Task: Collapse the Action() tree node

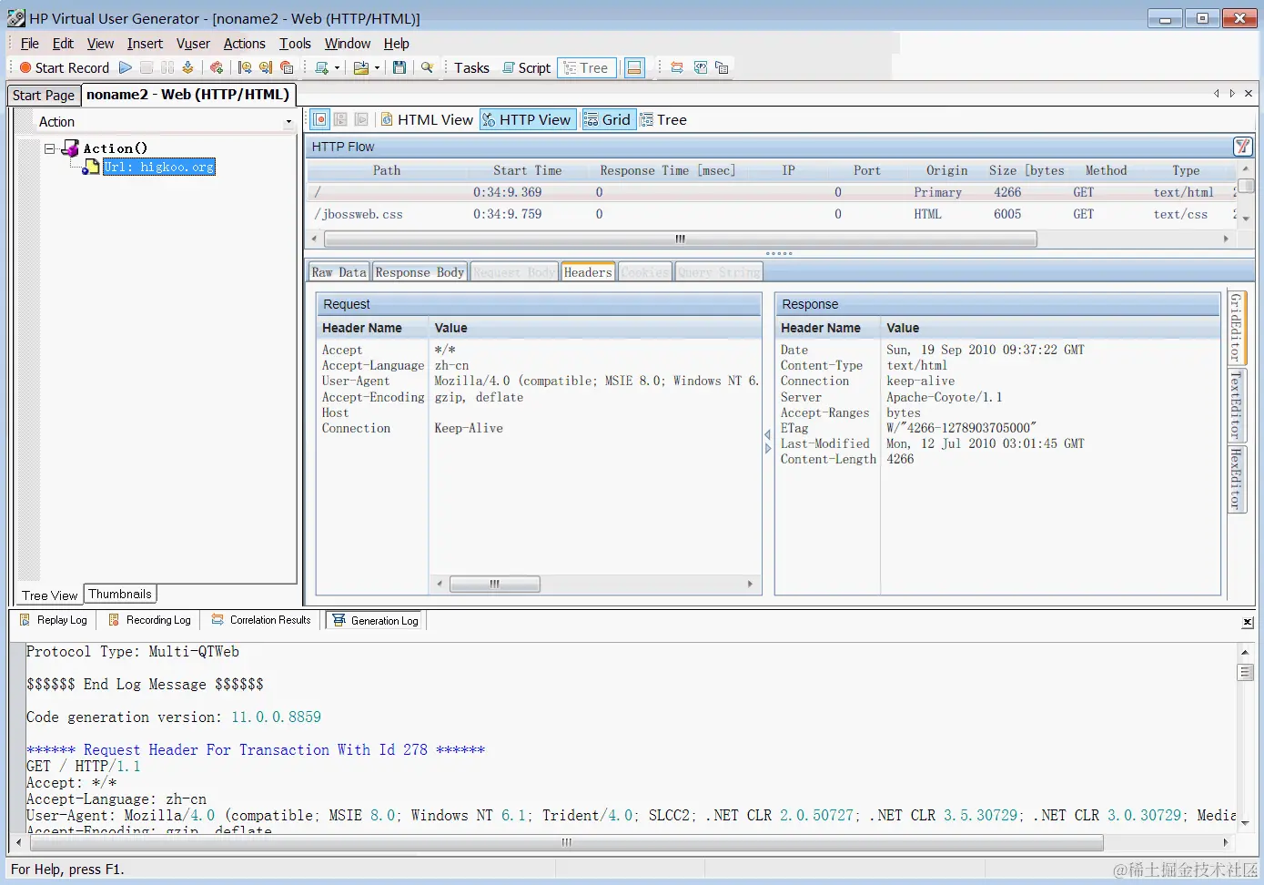Action: [50, 148]
